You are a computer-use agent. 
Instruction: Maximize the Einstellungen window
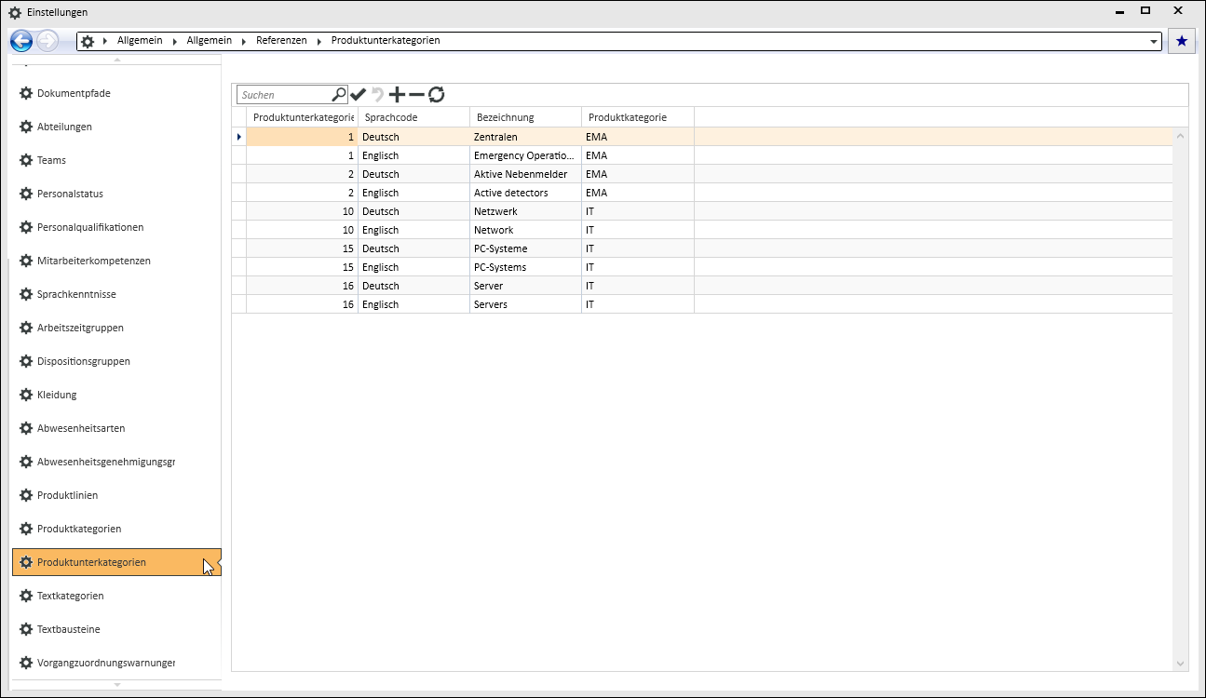click(x=1145, y=11)
